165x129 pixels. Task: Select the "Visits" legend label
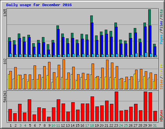tap(161, 70)
